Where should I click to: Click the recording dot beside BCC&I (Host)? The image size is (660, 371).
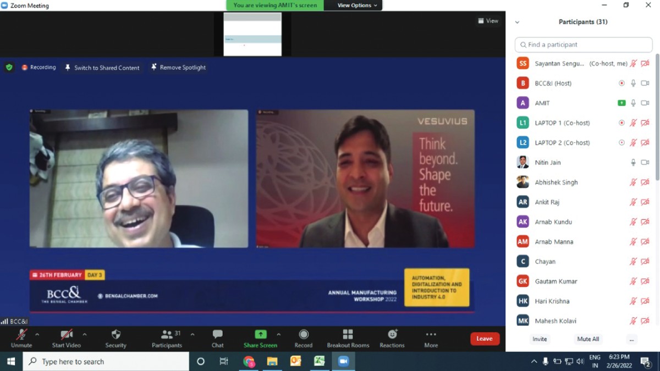coord(621,83)
